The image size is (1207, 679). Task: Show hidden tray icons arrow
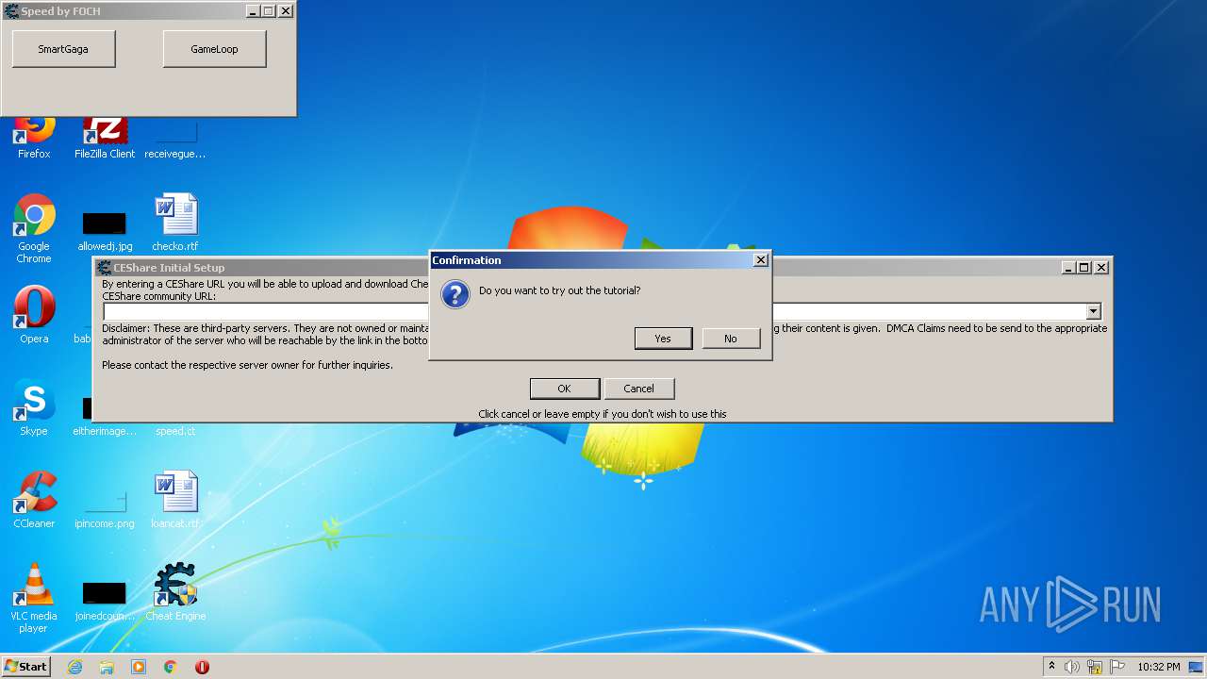coord(1052,666)
